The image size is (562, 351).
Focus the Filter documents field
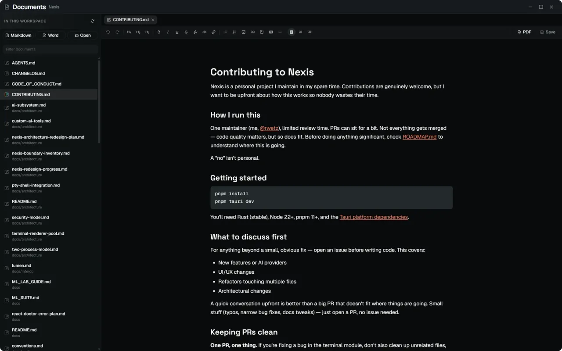pyautogui.click(x=50, y=49)
